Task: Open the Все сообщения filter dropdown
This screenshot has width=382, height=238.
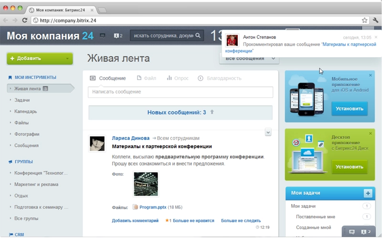Action: 249,59
